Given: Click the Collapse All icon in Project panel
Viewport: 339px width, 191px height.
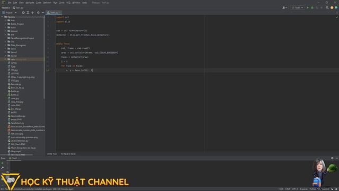Looking at the screenshot, I should tap(33, 13).
